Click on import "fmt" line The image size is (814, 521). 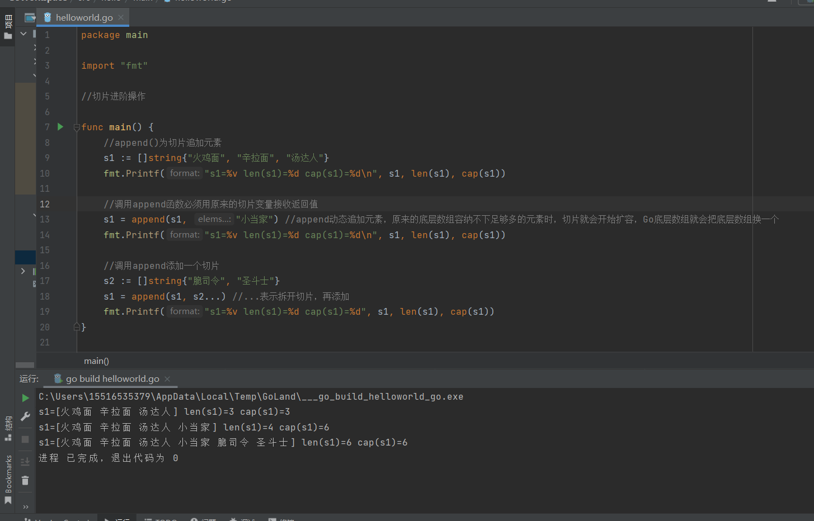point(115,65)
